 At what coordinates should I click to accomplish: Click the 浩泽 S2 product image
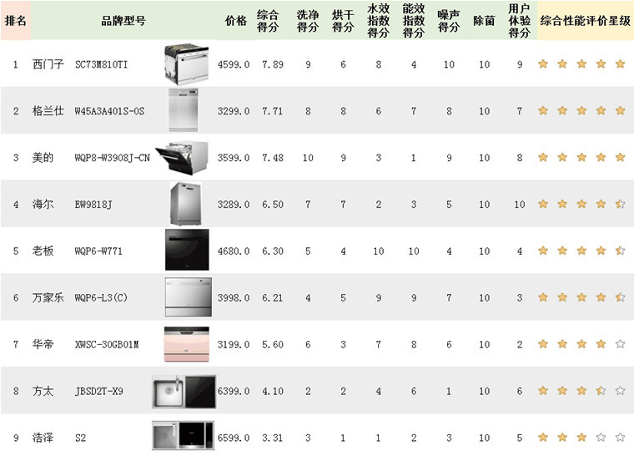point(183,435)
